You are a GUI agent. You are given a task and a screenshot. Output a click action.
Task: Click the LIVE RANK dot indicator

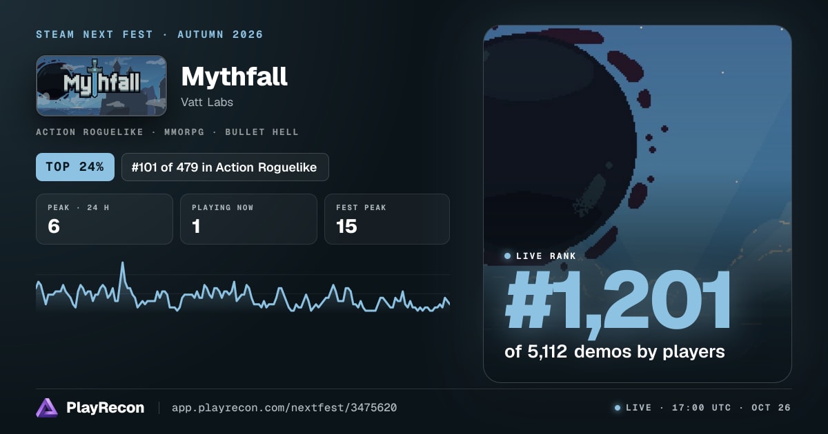point(508,256)
